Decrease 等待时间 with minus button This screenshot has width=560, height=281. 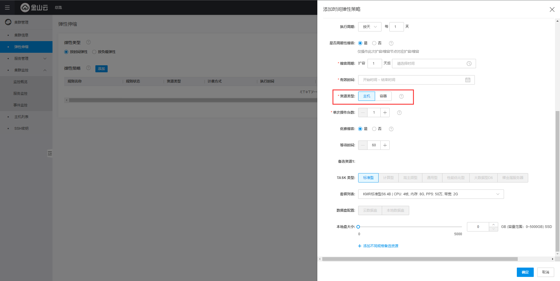[x=363, y=145]
